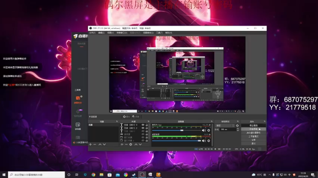Screen dimensions: 318x178
Task: Open source properties gear in sources toolbar
Action: click(x=131, y=144)
